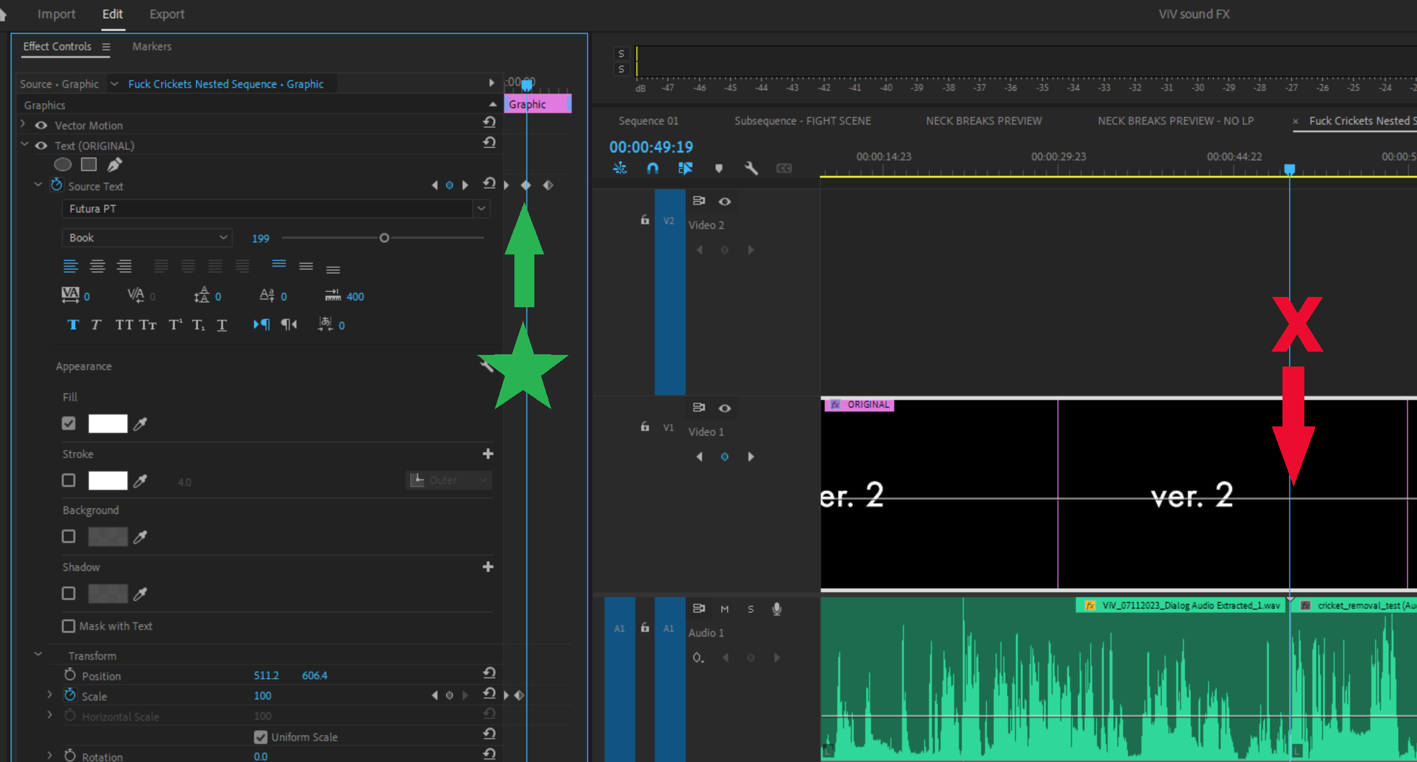1417x762 pixels.
Task: Open the Book font style dropdown
Action: (x=223, y=237)
